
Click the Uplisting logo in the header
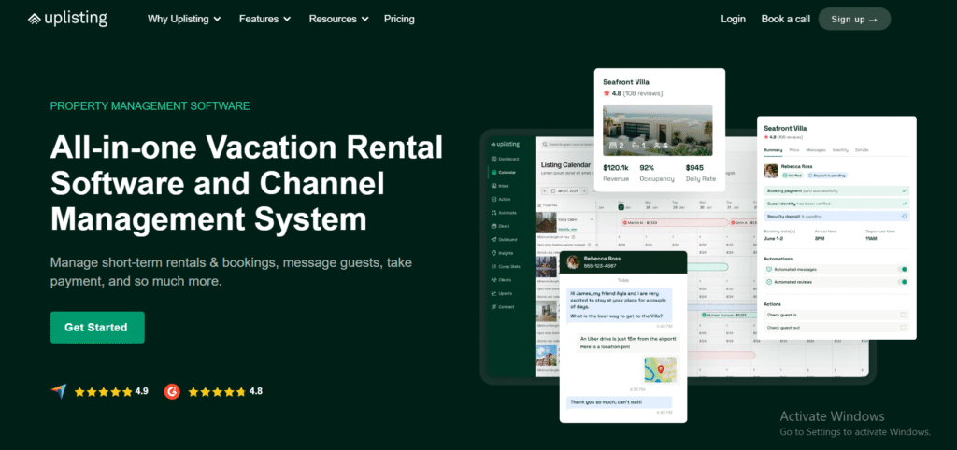point(67,19)
